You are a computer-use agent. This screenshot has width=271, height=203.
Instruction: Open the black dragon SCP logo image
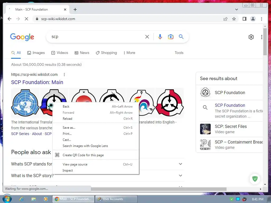112,96
